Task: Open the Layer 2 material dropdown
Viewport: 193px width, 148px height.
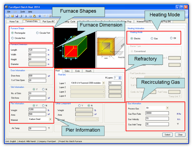Action: pos(88,87)
